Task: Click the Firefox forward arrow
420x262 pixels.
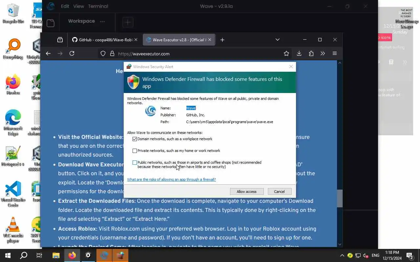Action: [x=60, y=53]
